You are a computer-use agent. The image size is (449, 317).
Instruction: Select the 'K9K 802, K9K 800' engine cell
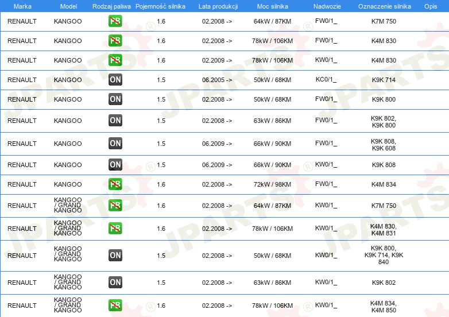[384, 122]
